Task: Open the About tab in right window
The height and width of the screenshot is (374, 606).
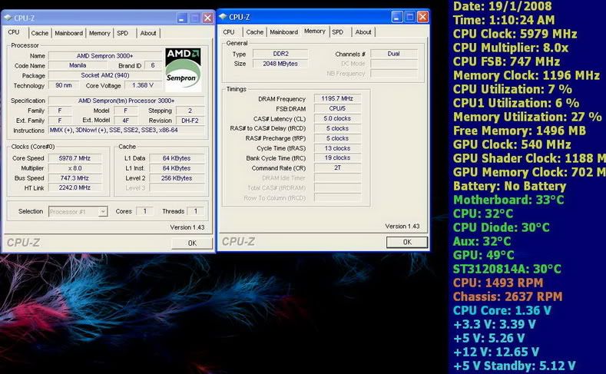Action: coord(363,32)
